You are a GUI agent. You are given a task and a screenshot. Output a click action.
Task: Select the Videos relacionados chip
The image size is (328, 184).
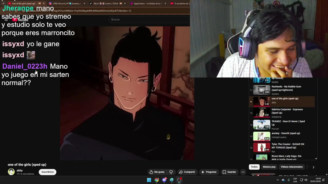pos(292,167)
